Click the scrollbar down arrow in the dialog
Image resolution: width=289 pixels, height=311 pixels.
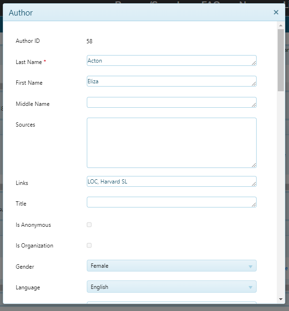click(281, 299)
